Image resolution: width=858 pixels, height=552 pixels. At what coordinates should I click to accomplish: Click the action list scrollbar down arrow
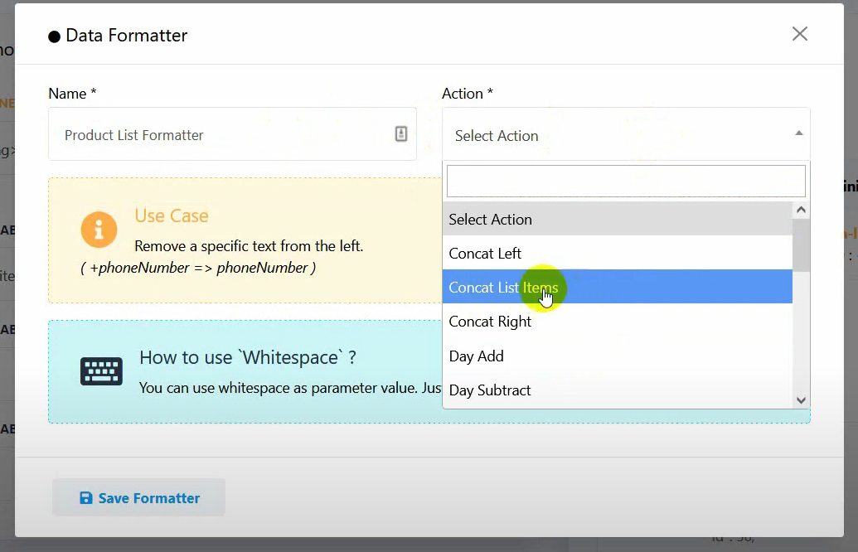(x=801, y=399)
